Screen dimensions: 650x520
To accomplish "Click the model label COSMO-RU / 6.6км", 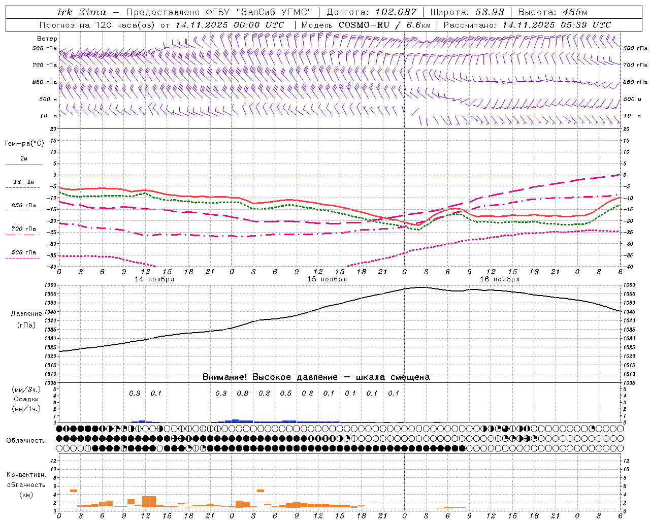I will click(384, 25).
